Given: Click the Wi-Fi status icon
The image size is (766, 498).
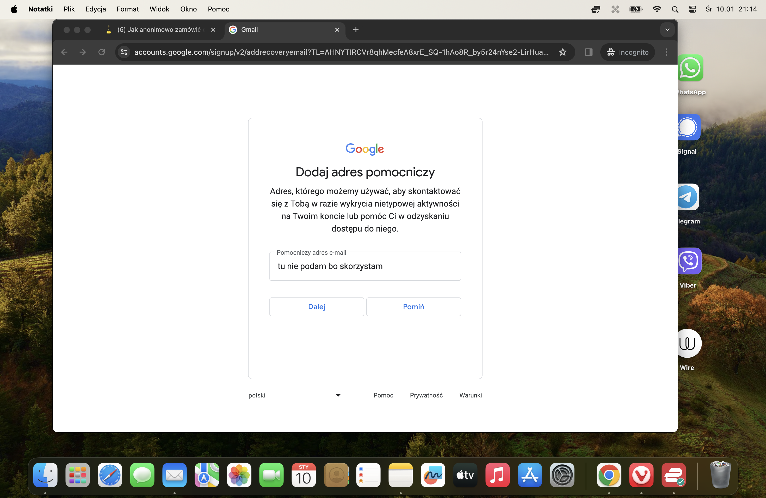Looking at the screenshot, I should (x=657, y=9).
